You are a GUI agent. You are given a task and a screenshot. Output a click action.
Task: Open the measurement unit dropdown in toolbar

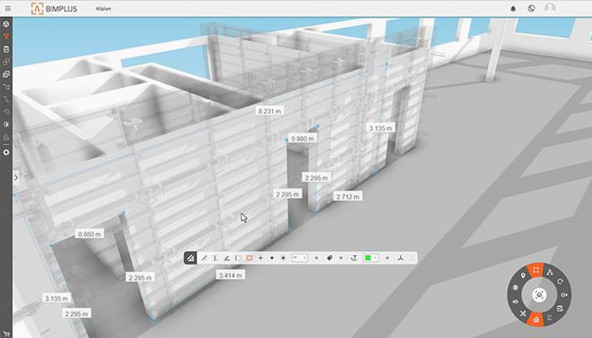[x=299, y=257]
